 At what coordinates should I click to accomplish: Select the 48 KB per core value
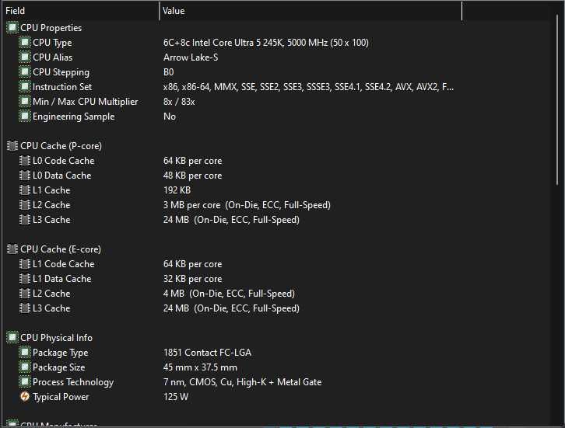(x=193, y=176)
